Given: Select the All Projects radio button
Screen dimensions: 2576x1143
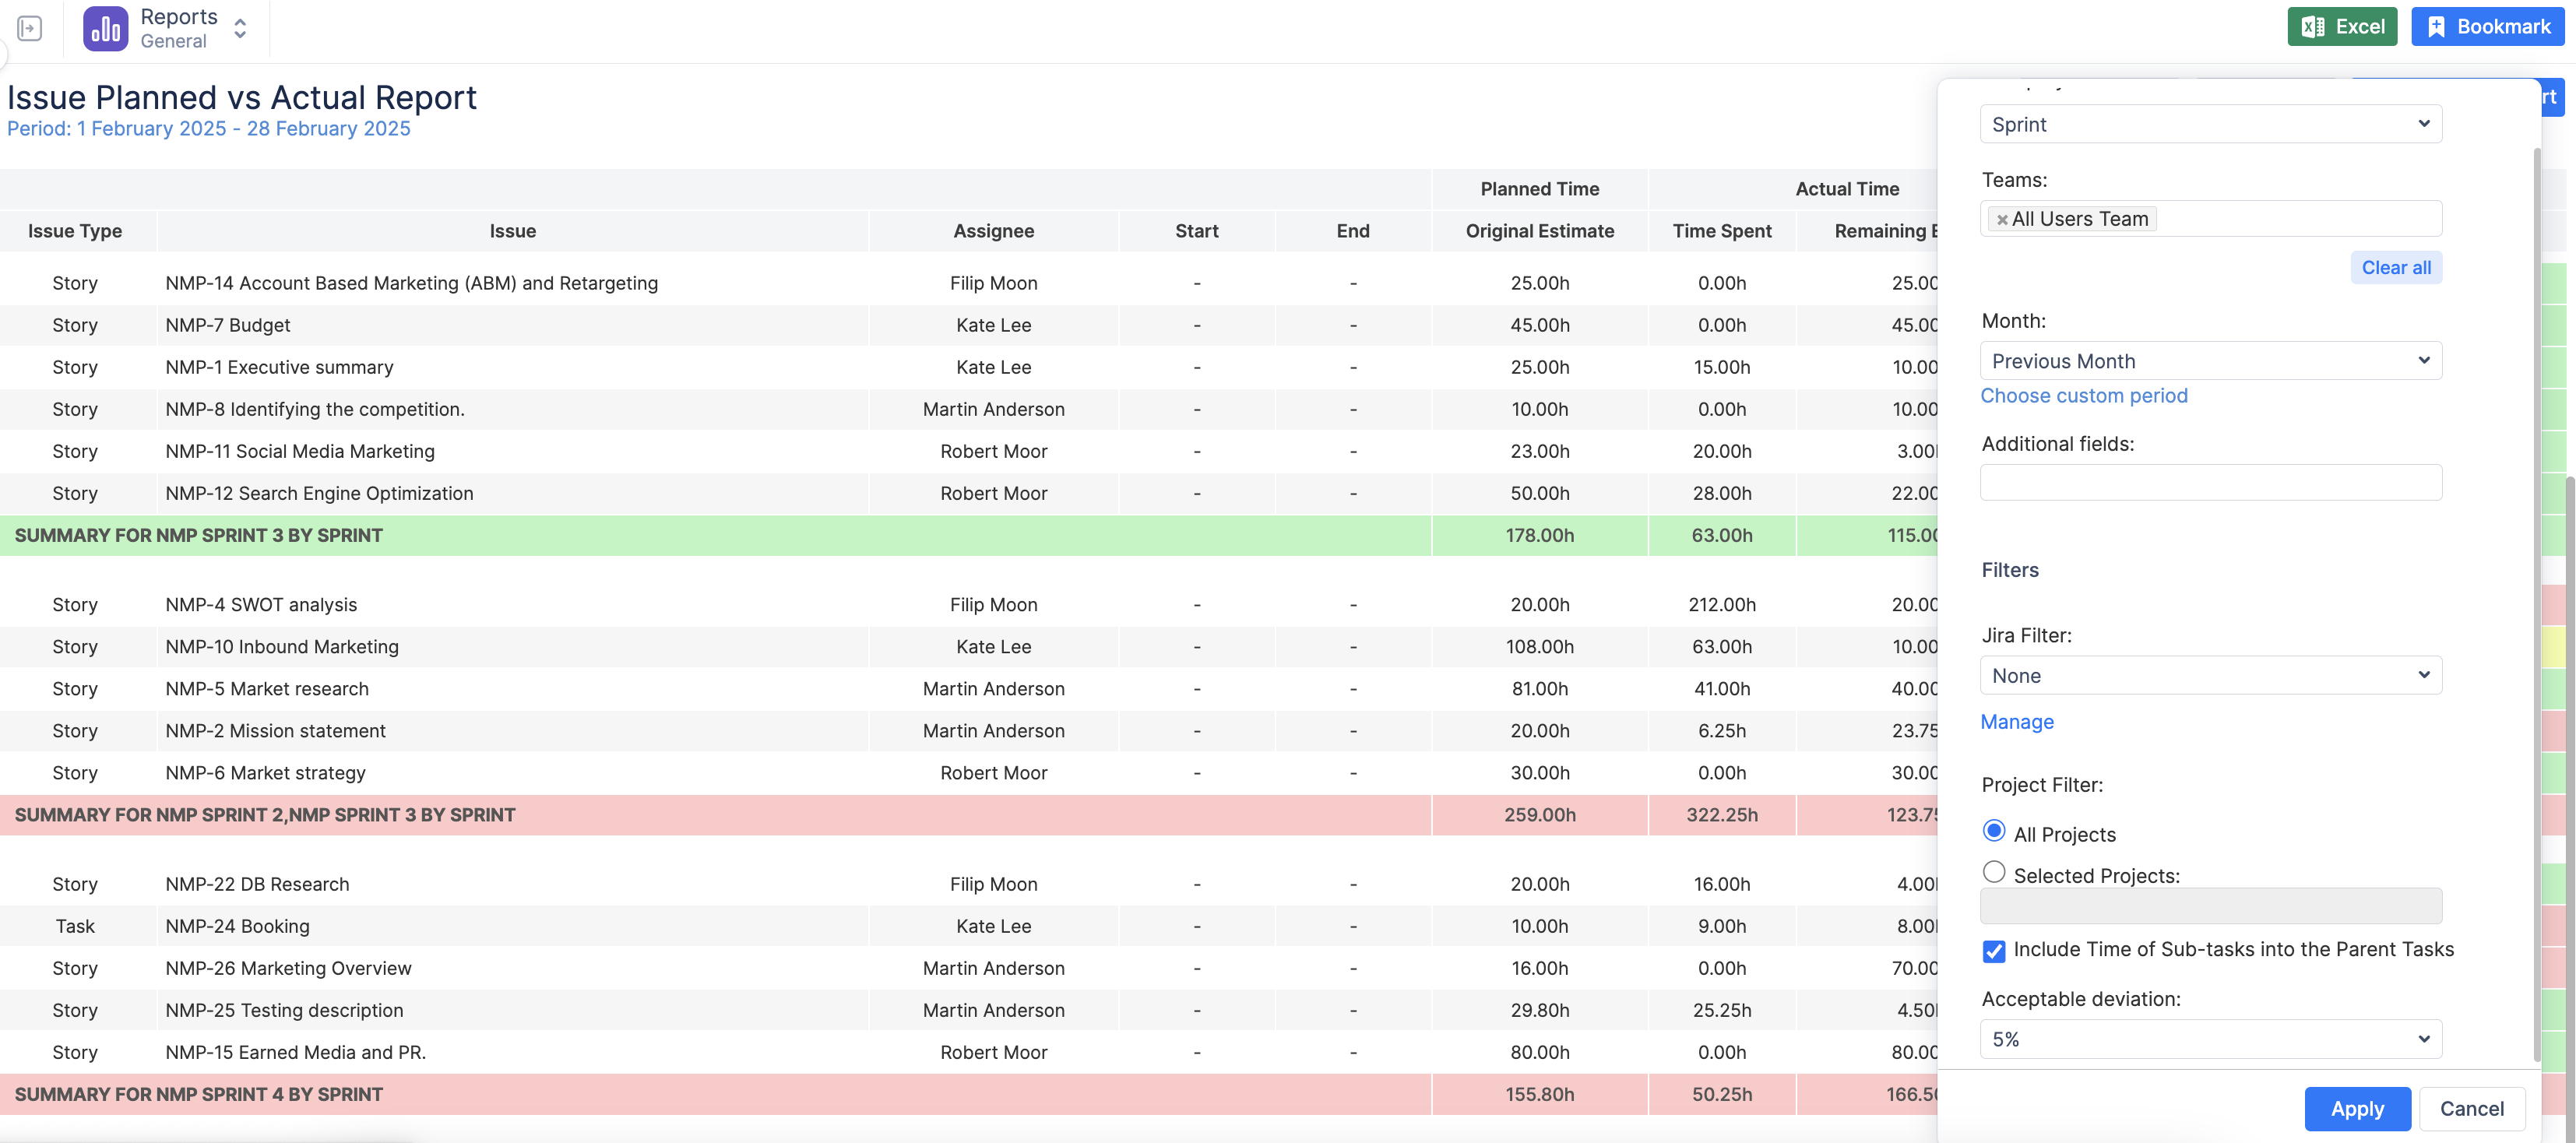Looking at the screenshot, I should pos(1994,830).
